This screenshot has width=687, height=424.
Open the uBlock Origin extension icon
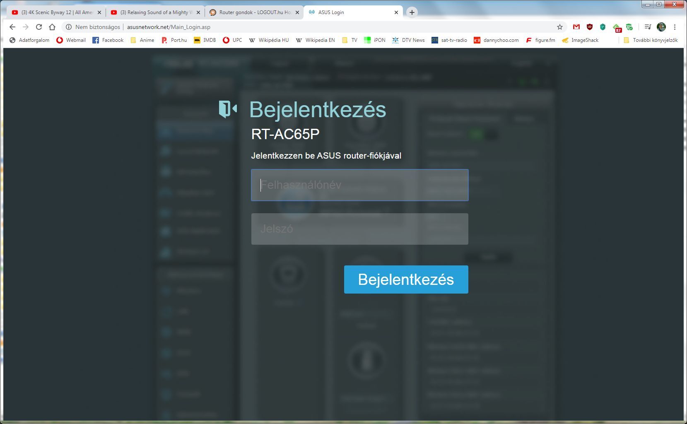pos(590,27)
